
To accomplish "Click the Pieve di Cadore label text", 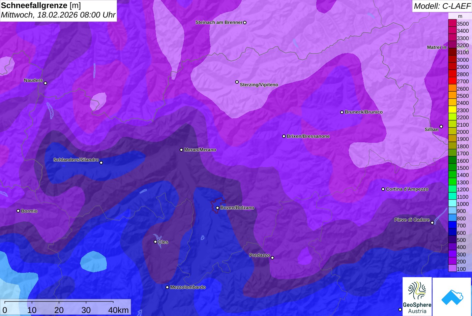I will [412, 220].
